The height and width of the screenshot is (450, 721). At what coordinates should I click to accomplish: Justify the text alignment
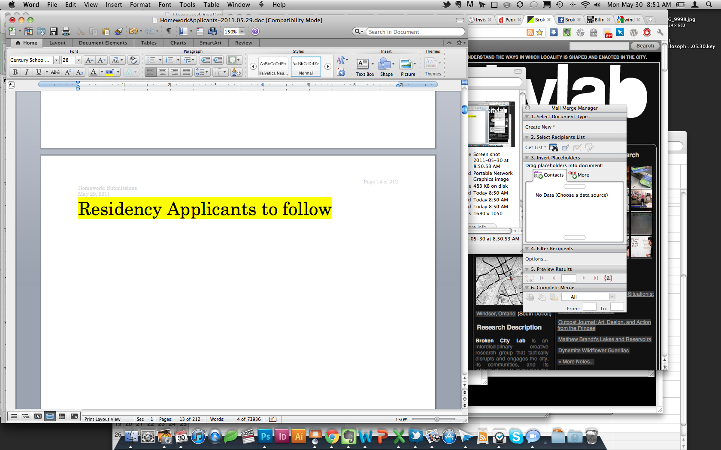coord(186,72)
